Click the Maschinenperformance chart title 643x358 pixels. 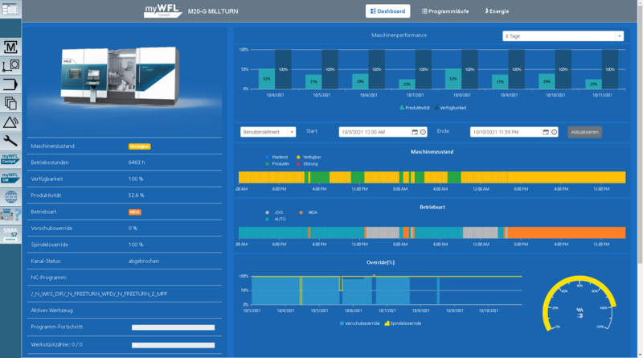399,35
